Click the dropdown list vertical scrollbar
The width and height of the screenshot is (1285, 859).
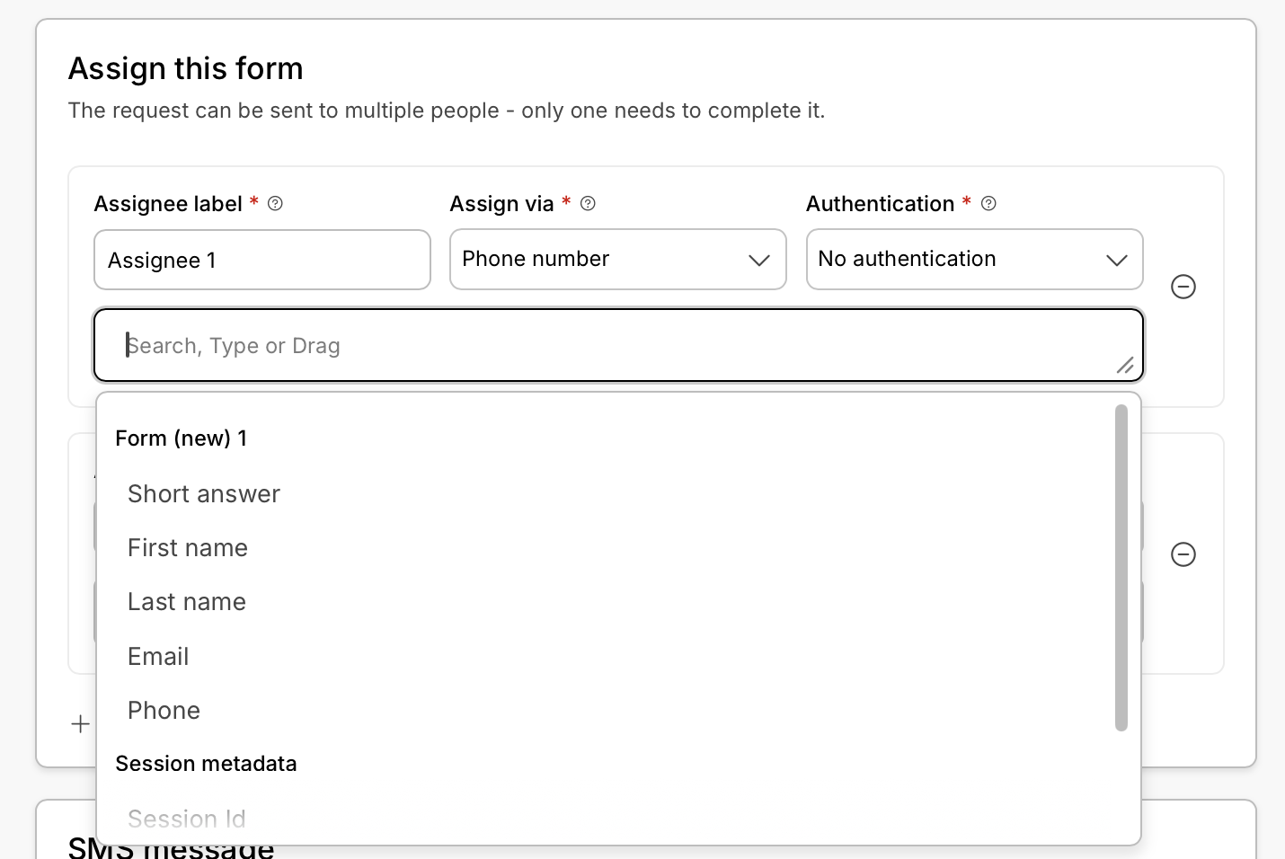(1121, 568)
